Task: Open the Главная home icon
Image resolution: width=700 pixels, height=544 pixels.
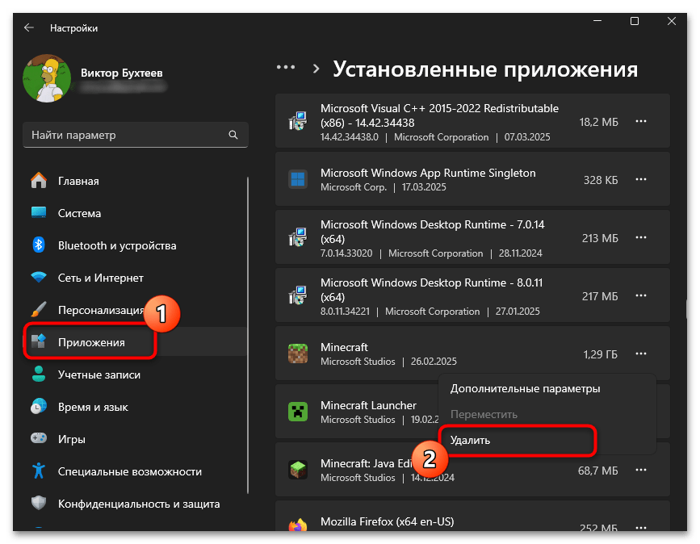Action: [x=39, y=181]
